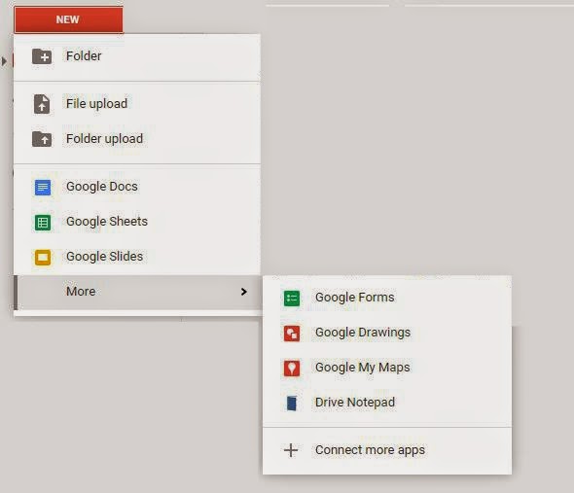Image resolution: width=574 pixels, height=493 pixels.
Task: Click the More submenu arrow chevron
Action: point(244,292)
